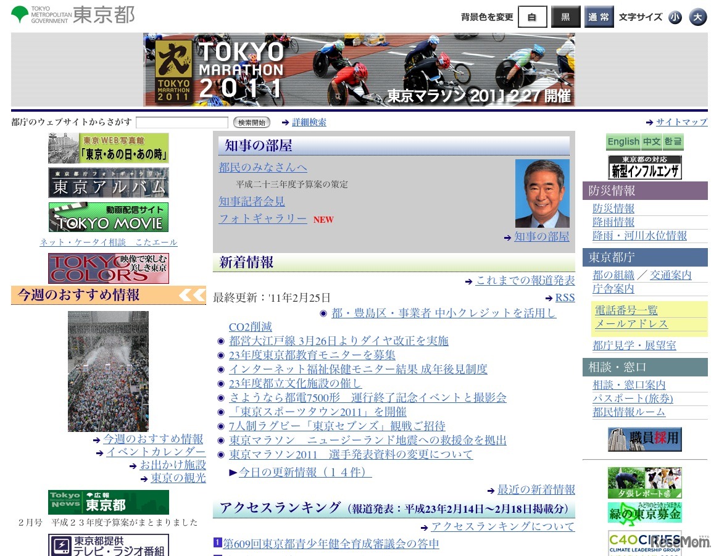Switch site language to 中文
Screen dimensions: 719x556
[x=652, y=142]
